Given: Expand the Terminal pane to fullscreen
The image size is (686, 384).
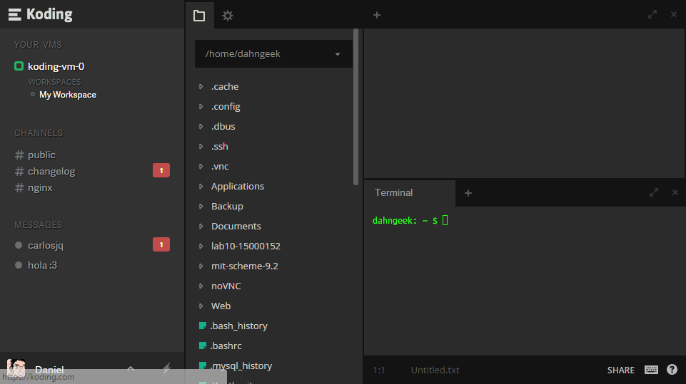Looking at the screenshot, I should point(654,192).
